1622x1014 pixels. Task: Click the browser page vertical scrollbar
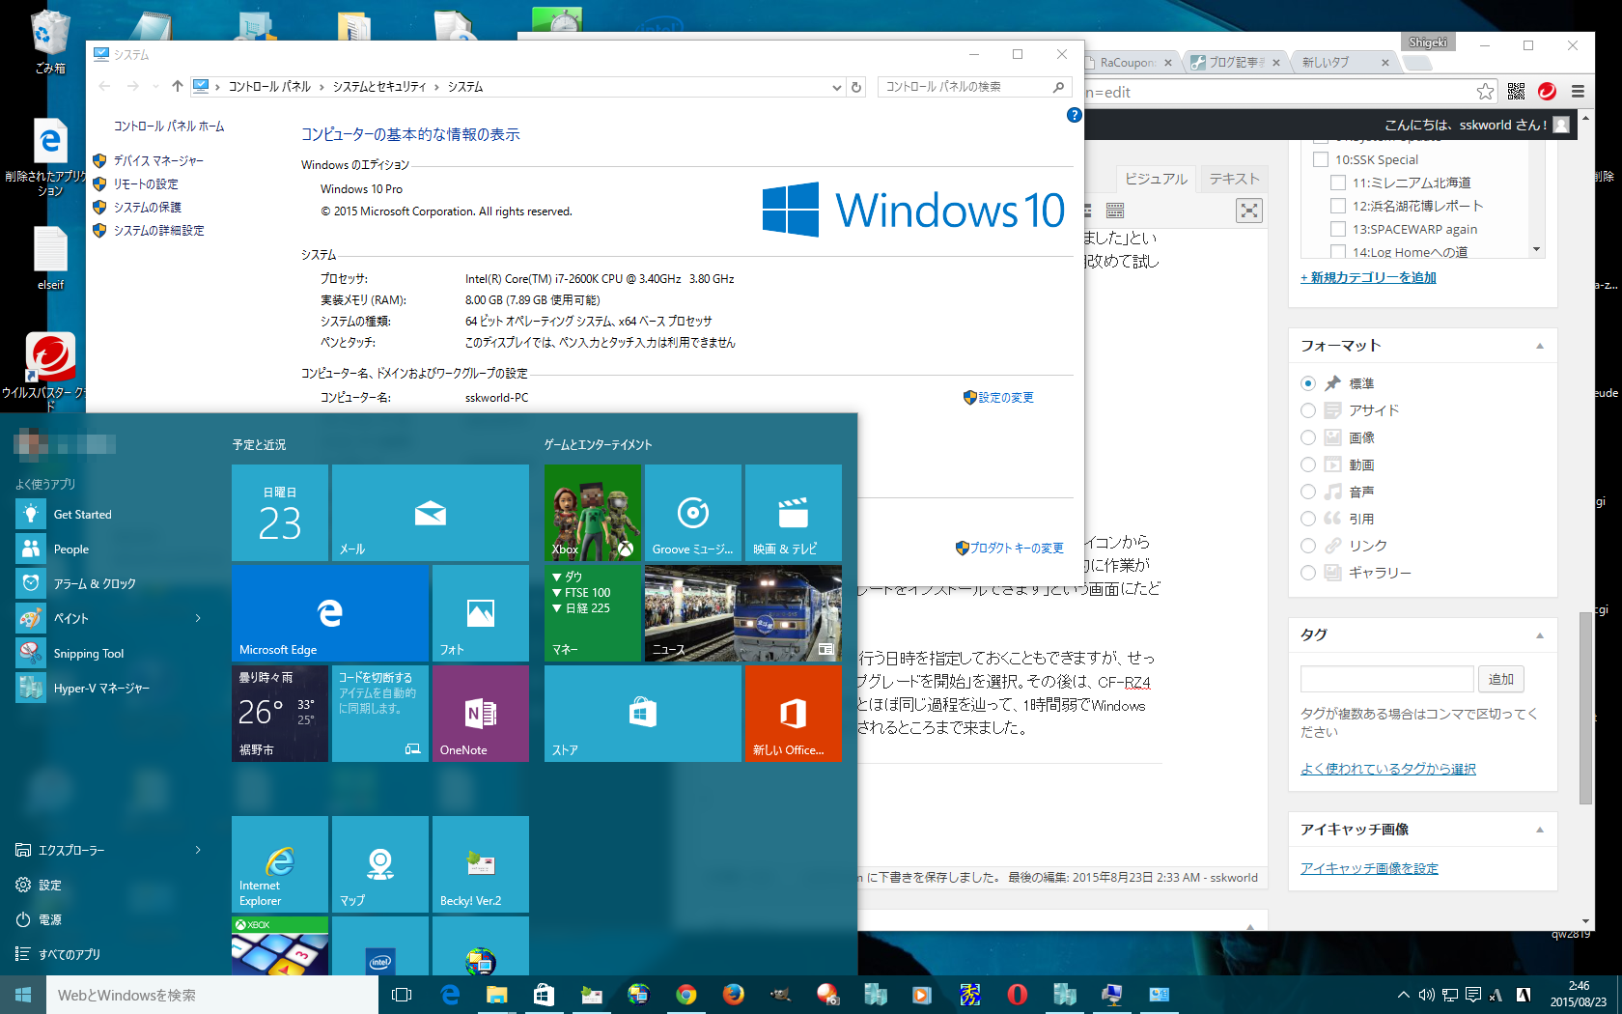pyautogui.click(x=1585, y=708)
